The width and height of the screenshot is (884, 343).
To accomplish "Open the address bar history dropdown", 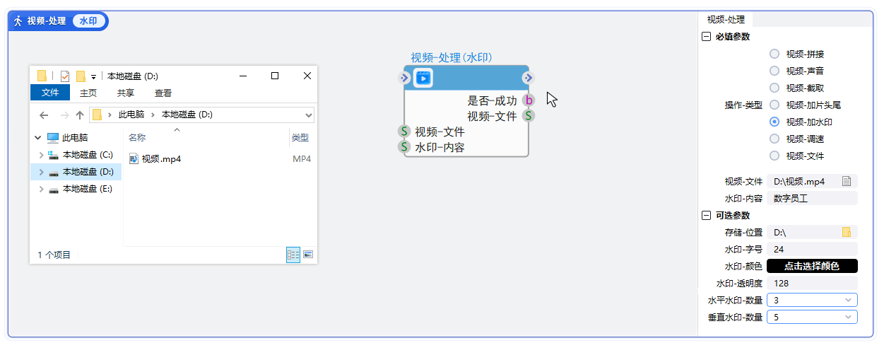I will (x=308, y=115).
